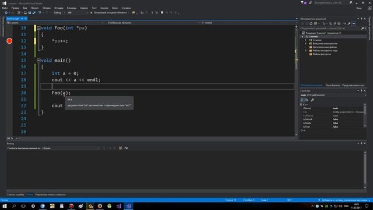Image resolution: width=373 pixels, height=210 pixels.
Task: Open the main() member navigation dropdown
Action: click(x=248, y=23)
